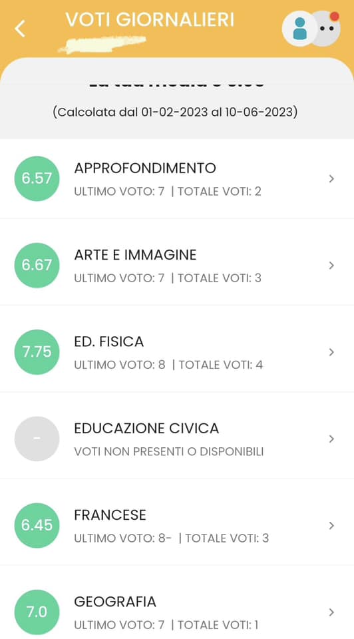Expand Arte e Immagine with its right chevron
The image size is (354, 639).
point(331,266)
